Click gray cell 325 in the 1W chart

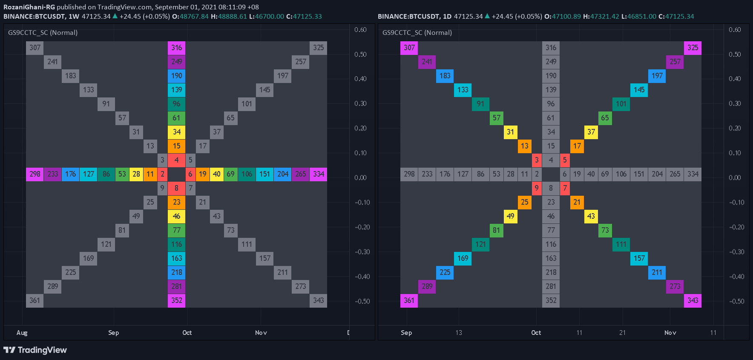[x=319, y=48]
